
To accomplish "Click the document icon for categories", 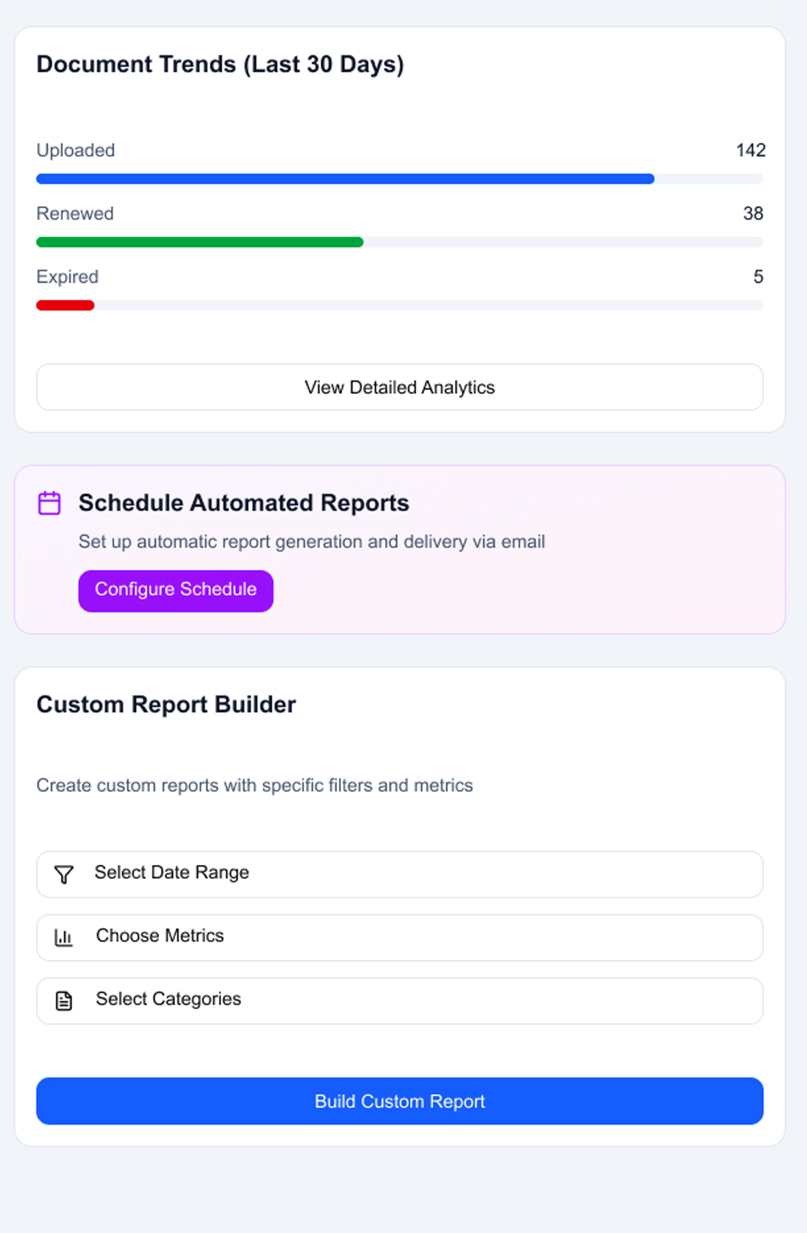I will [63, 1000].
